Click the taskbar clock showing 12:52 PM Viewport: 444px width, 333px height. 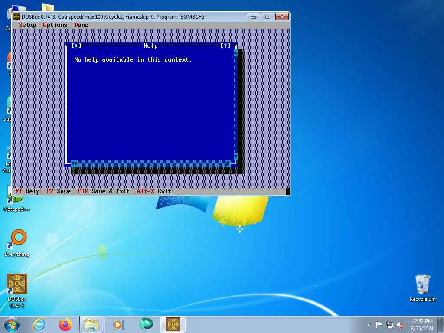(422, 325)
